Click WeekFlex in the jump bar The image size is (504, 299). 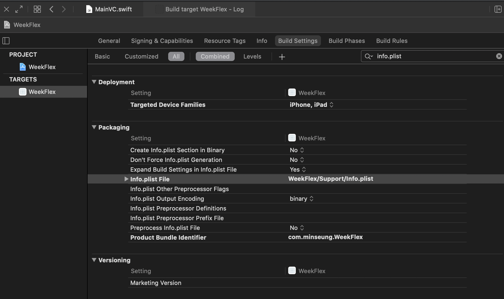point(27,25)
